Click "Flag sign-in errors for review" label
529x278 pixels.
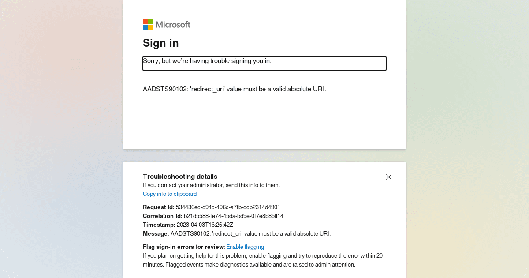(x=184, y=247)
